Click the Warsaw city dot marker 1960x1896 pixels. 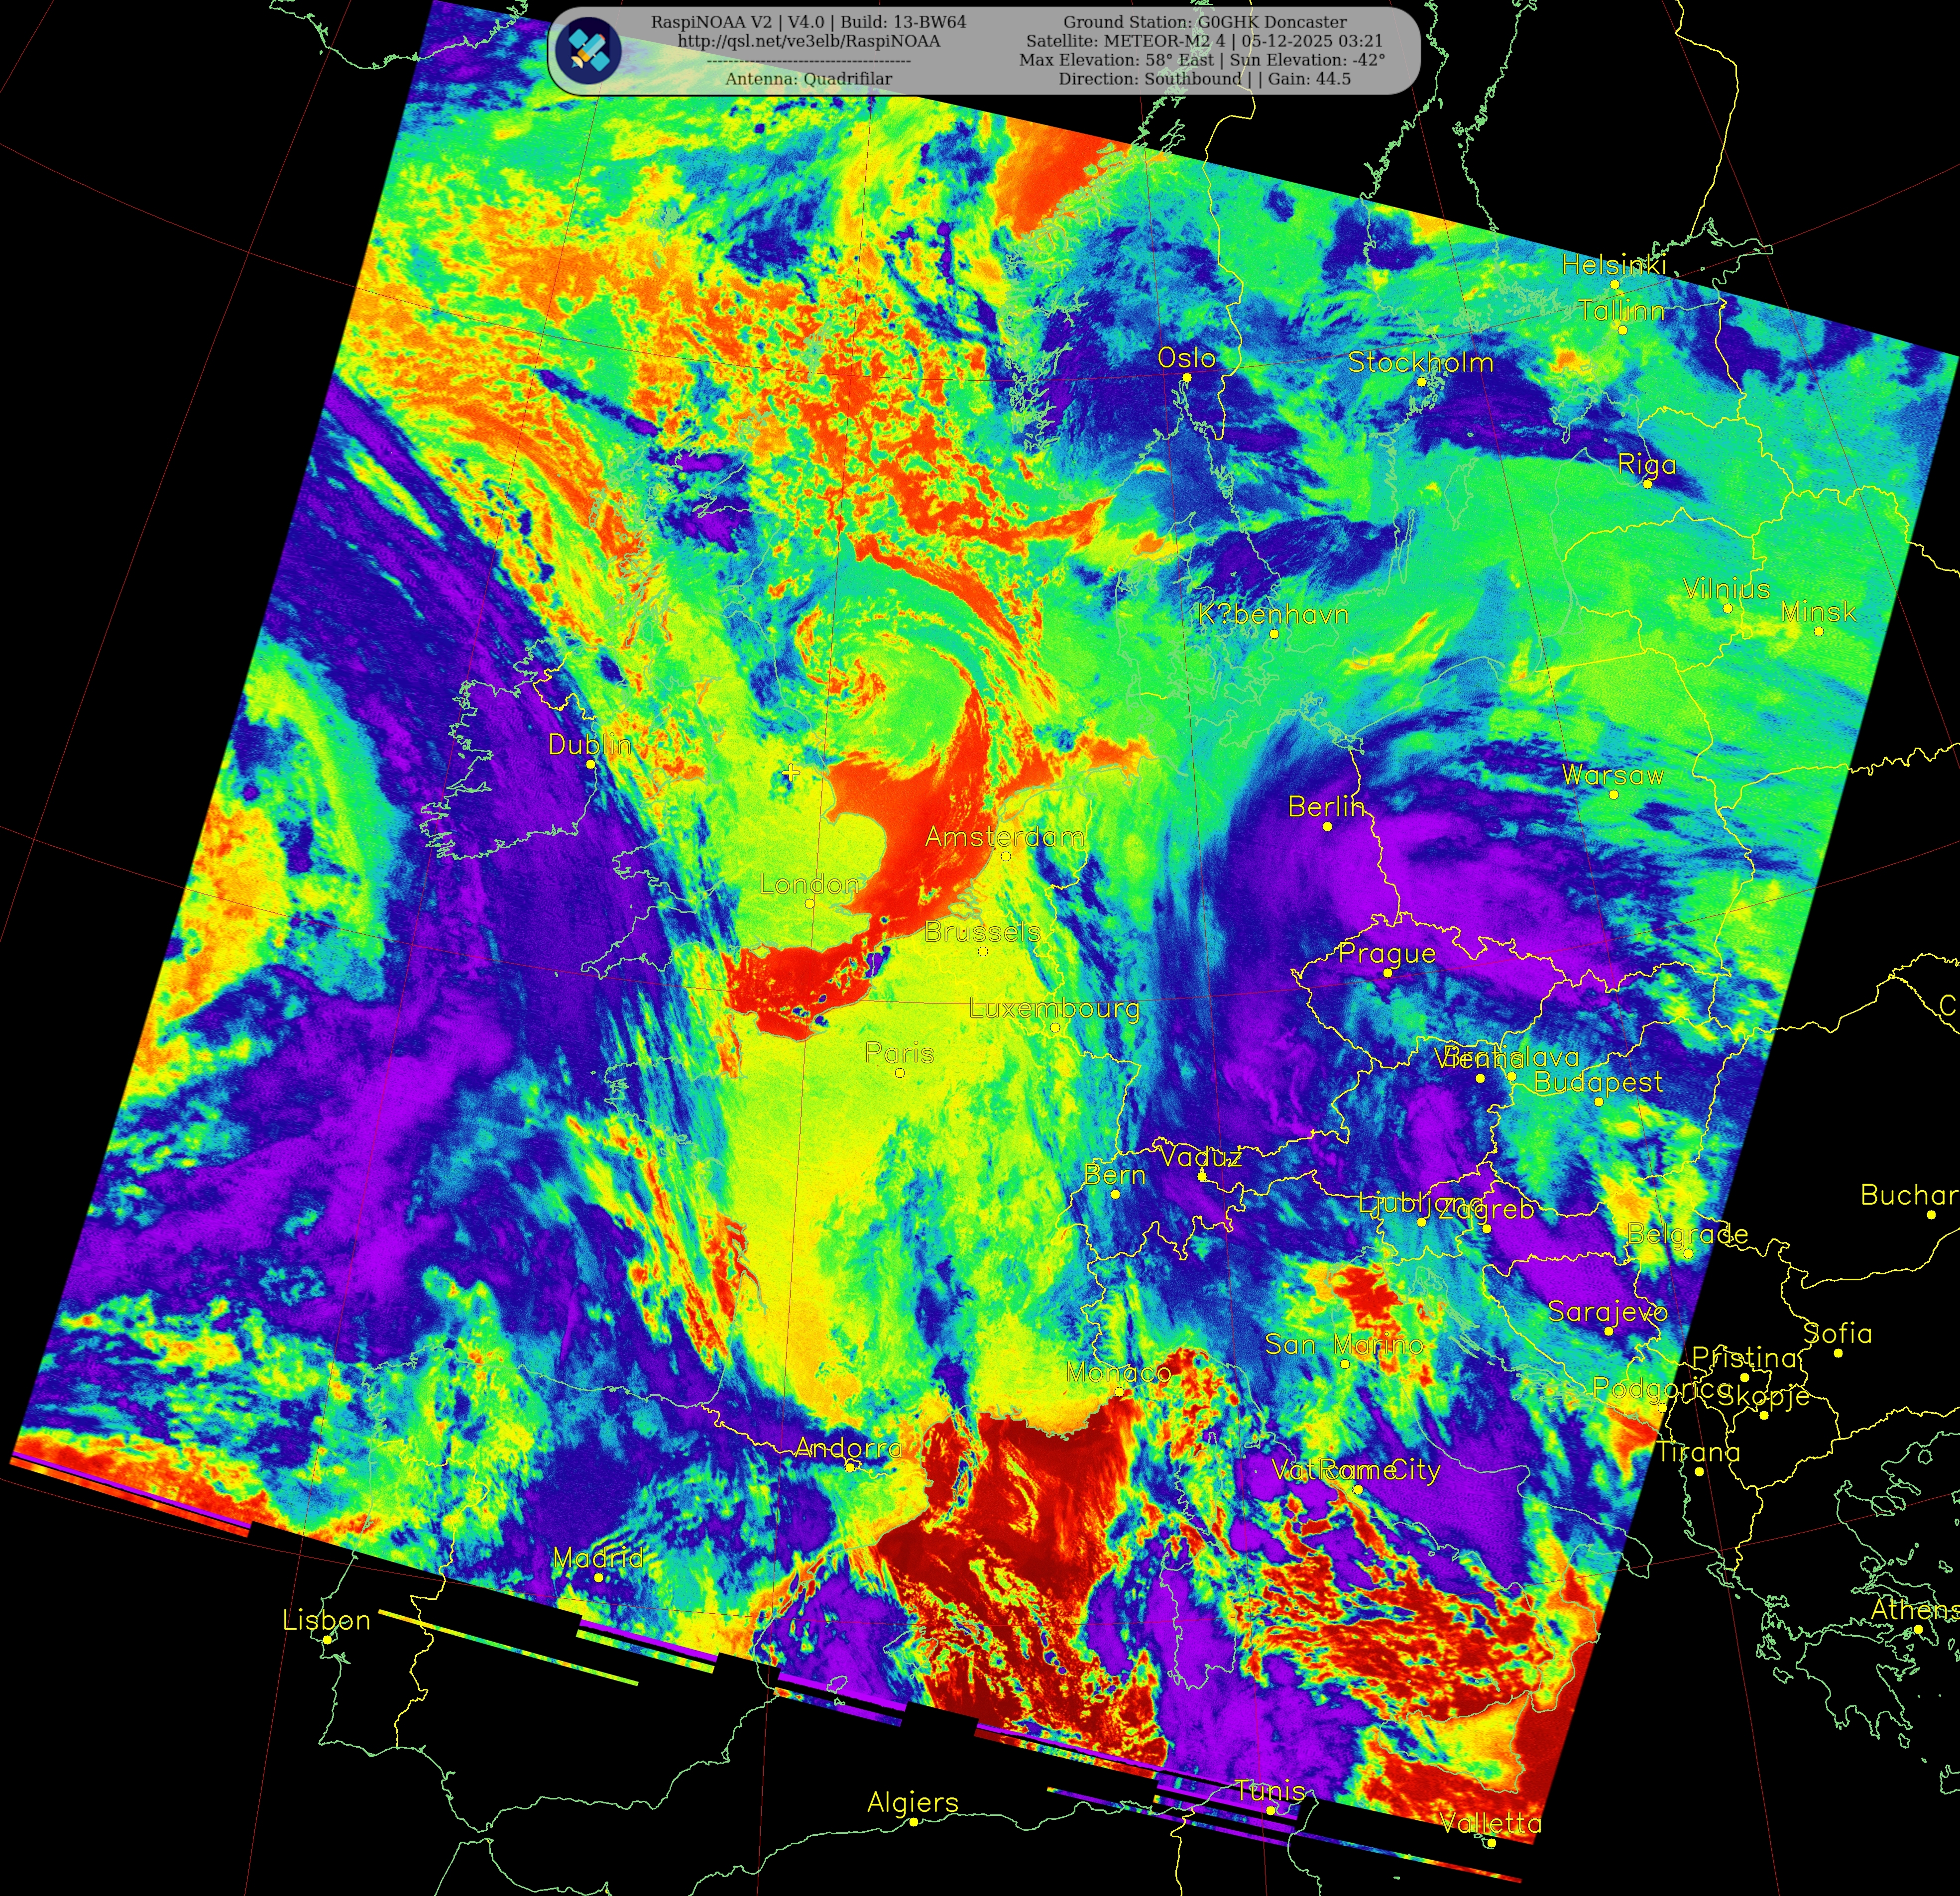point(1613,795)
